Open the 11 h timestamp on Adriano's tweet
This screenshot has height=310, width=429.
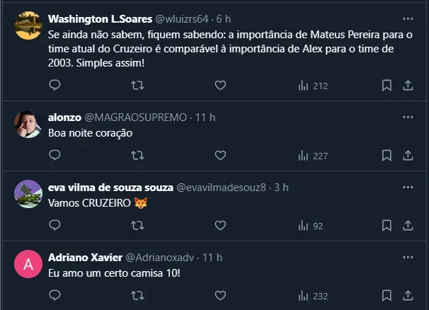pyautogui.click(x=212, y=257)
